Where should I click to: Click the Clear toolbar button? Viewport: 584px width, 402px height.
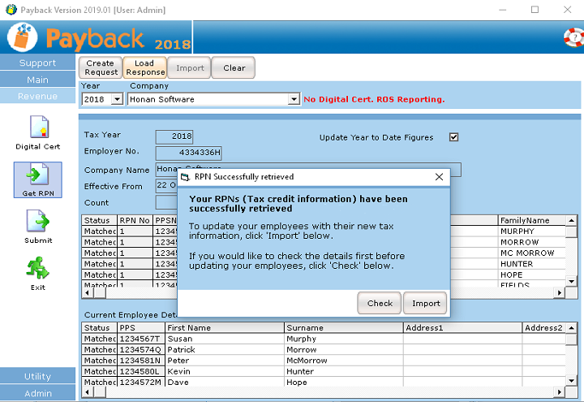tap(234, 67)
